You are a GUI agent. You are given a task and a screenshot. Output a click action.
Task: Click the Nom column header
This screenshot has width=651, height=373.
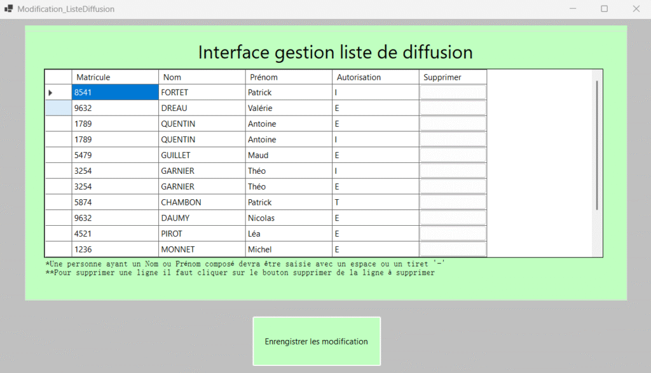tap(202, 77)
